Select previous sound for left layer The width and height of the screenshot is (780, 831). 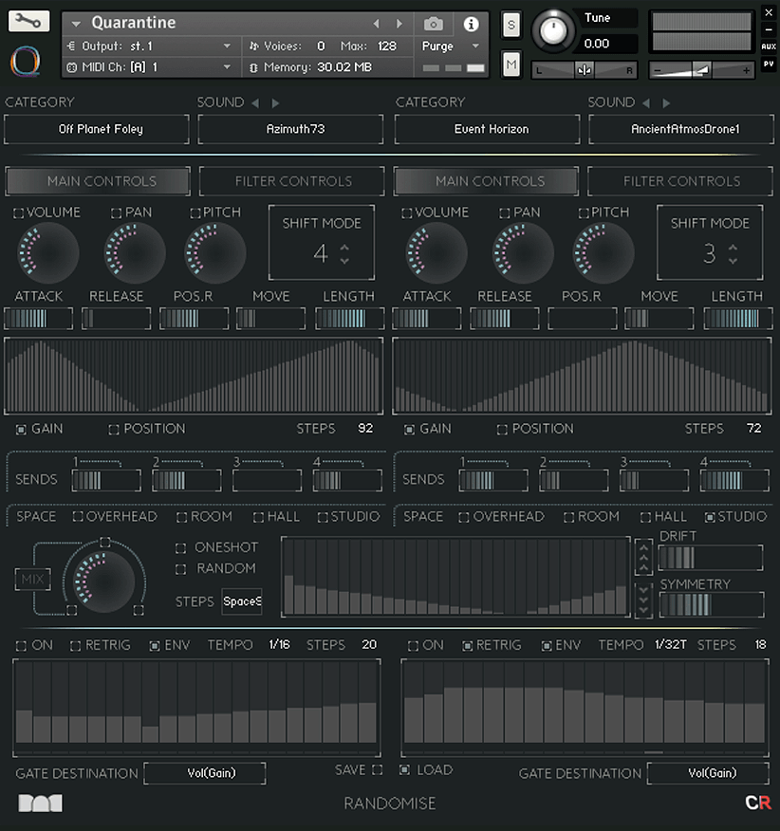click(254, 102)
